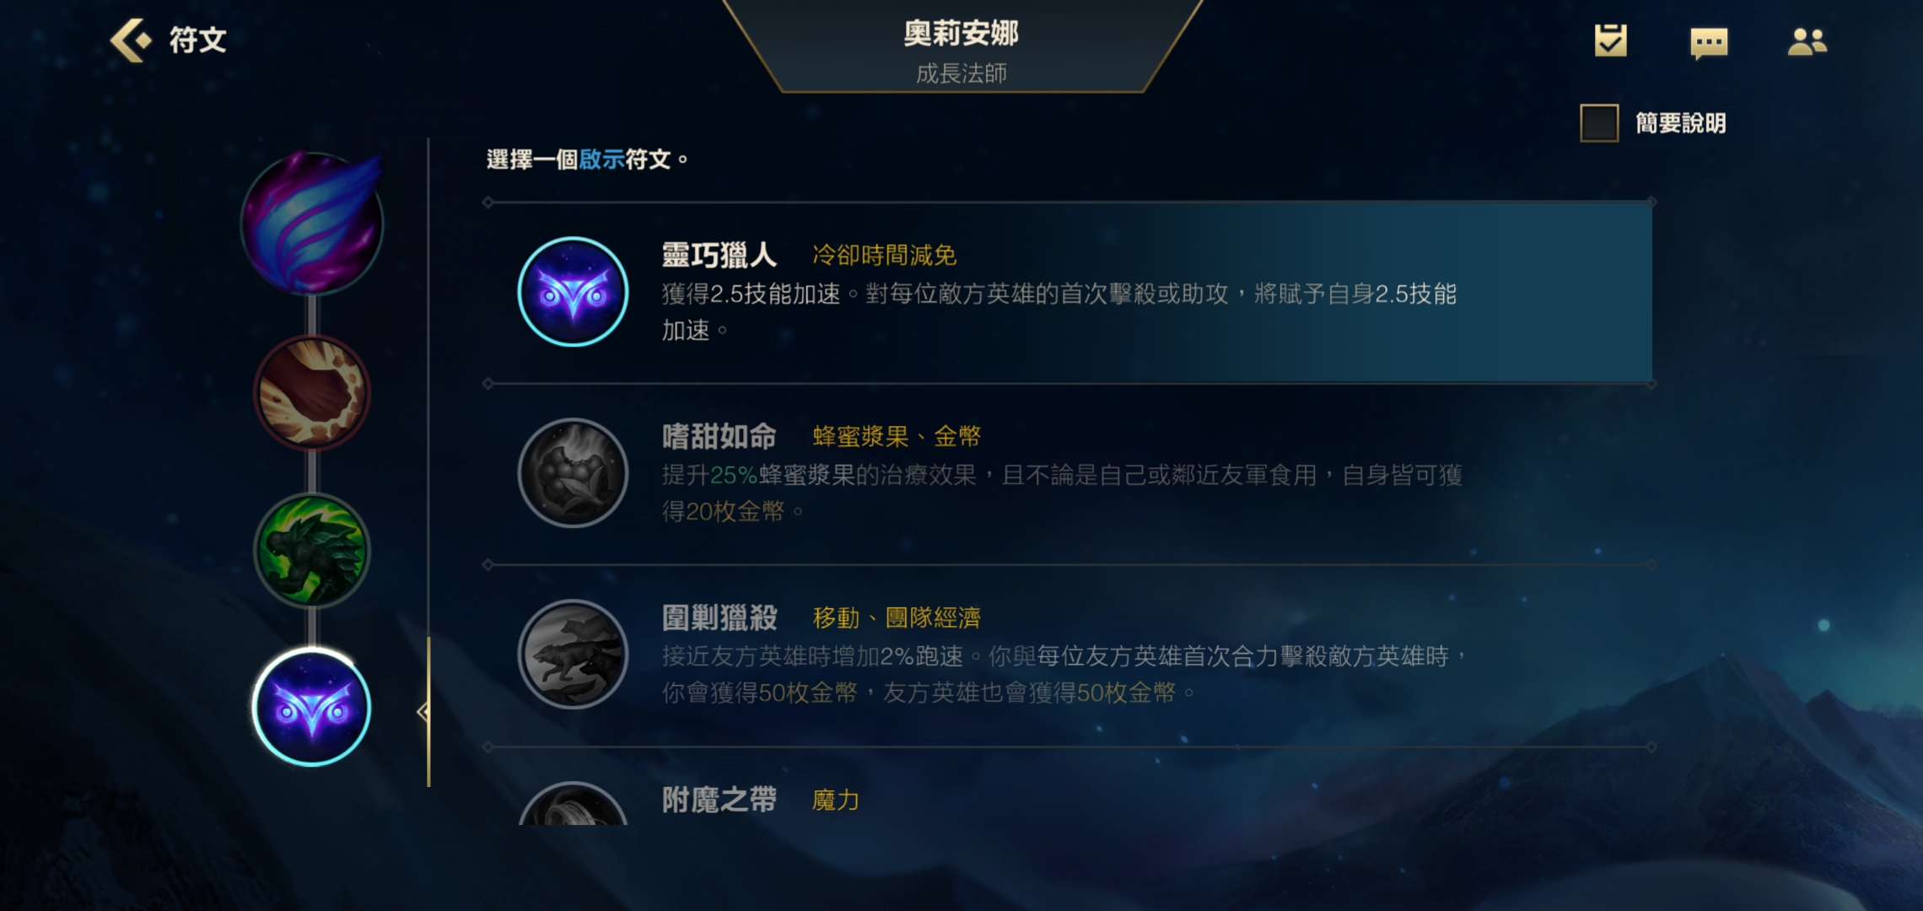The image size is (1923, 911).
Task: Select the purple-blue keystone rune slot
Action: (x=312, y=224)
